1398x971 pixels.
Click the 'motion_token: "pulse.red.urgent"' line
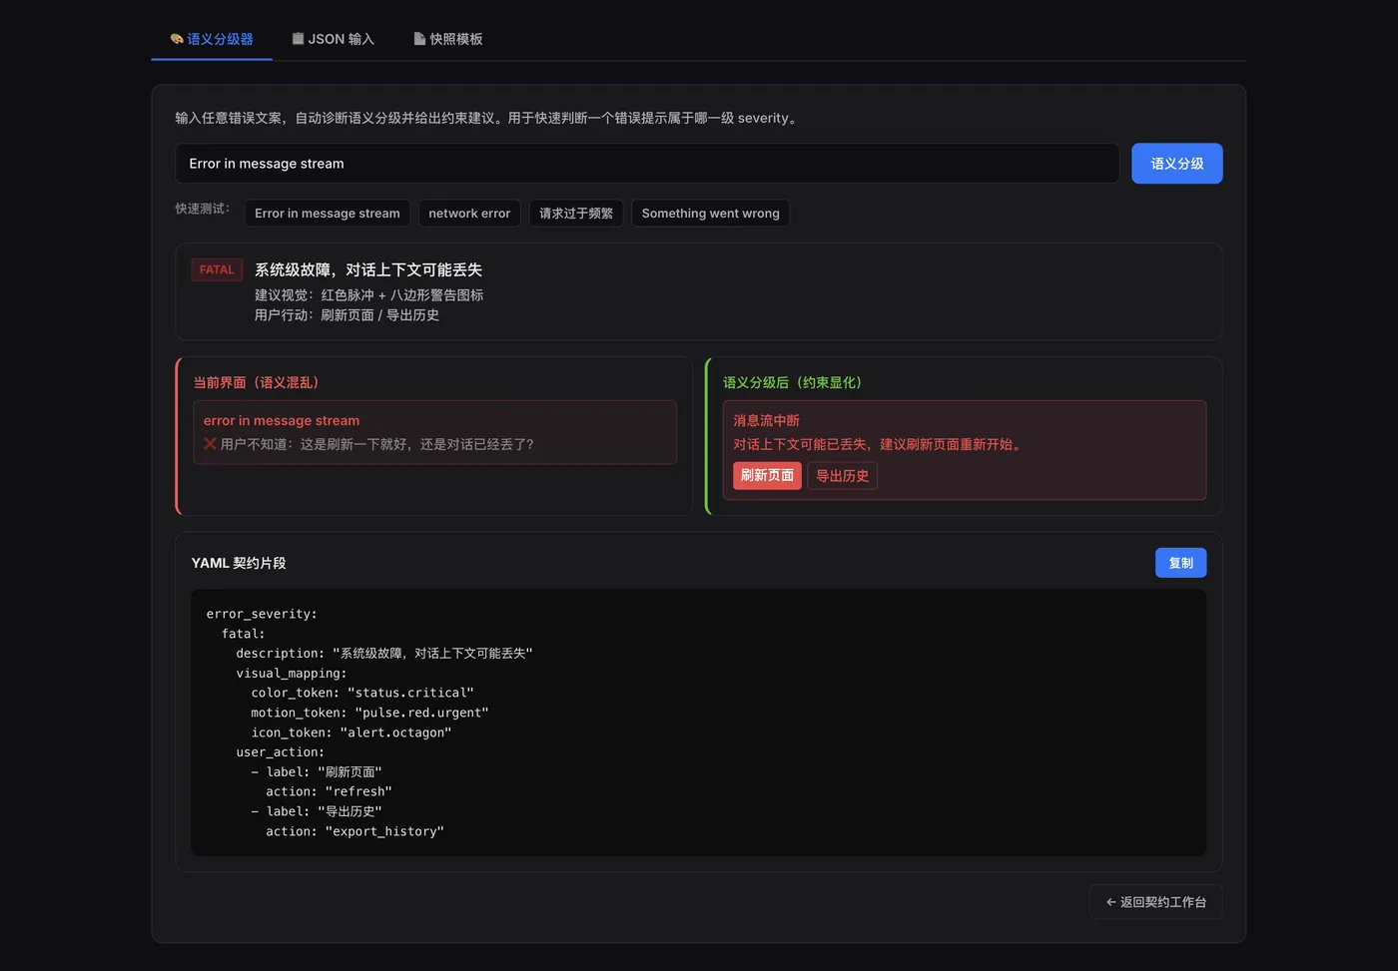369,713
